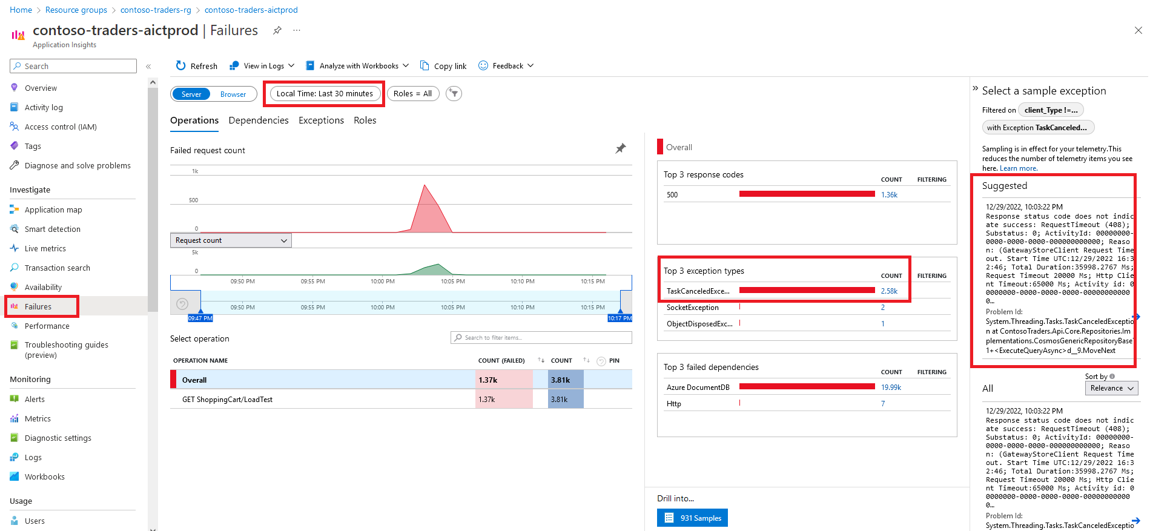Go to Resource groups breadcrumb
Screen dimensions: 1150x531
pyautogui.click(x=76, y=10)
